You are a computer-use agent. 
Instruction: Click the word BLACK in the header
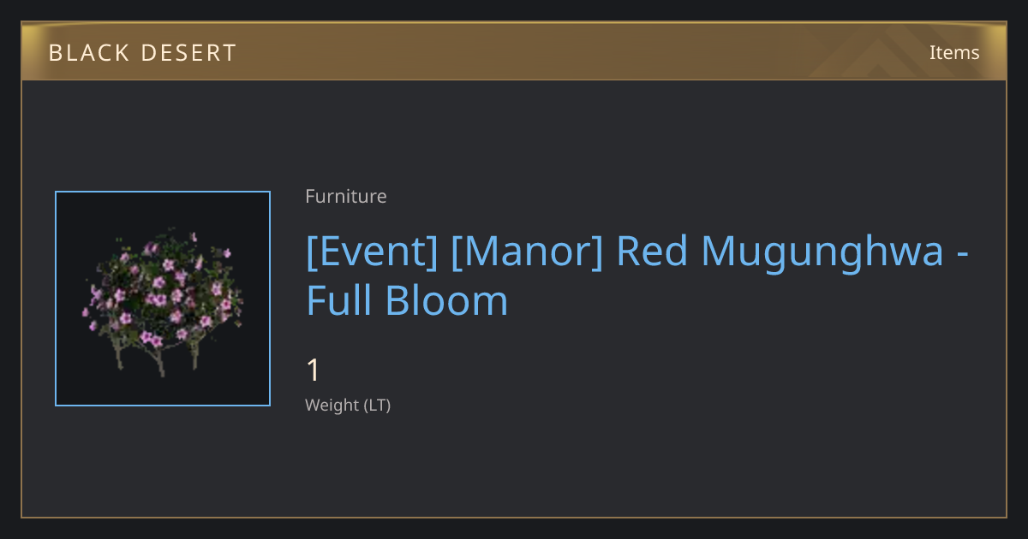87,53
